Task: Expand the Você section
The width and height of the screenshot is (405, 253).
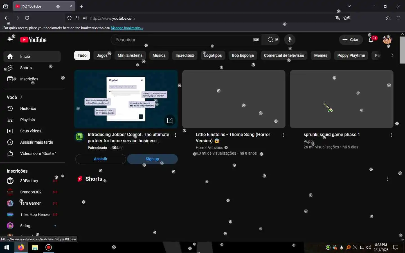Action: coord(15,97)
